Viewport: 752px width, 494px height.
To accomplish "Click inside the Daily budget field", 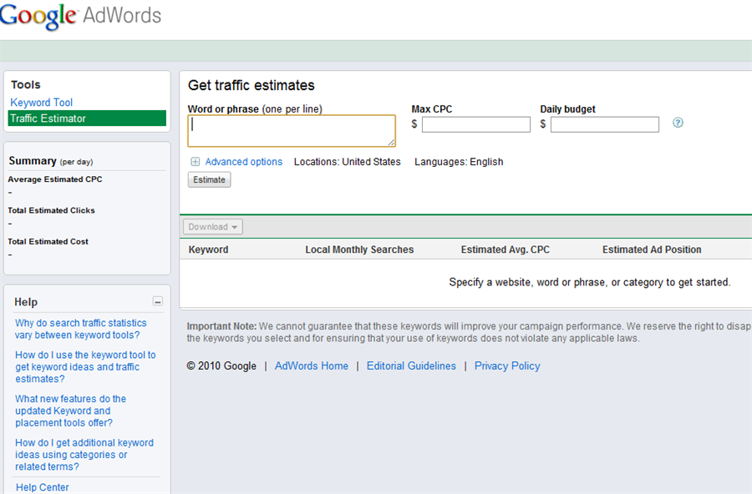I will [x=603, y=123].
